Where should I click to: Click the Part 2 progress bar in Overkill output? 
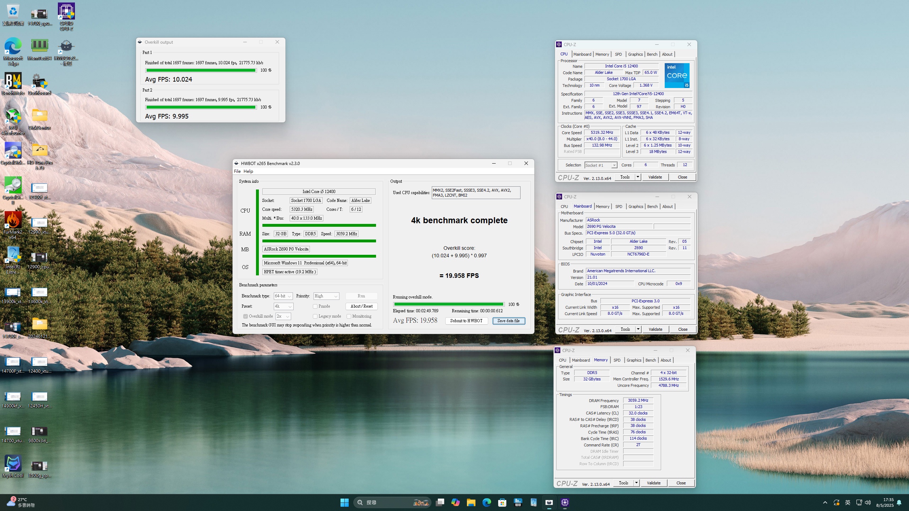[201, 107]
